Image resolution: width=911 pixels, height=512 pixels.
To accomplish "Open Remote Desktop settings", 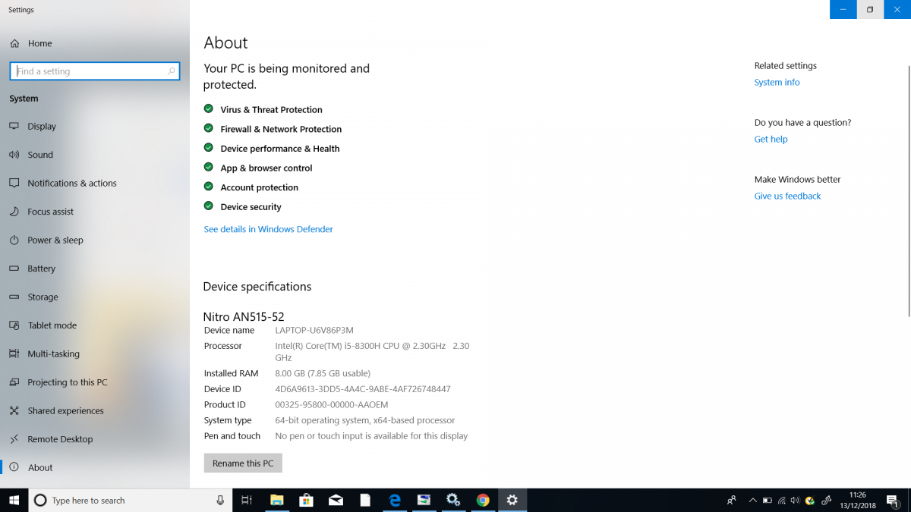I will (x=60, y=439).
